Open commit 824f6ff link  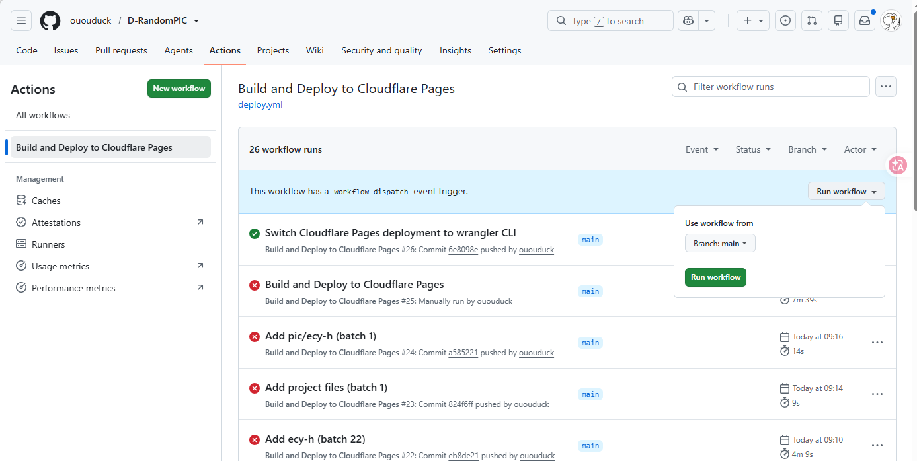(461, 404)
